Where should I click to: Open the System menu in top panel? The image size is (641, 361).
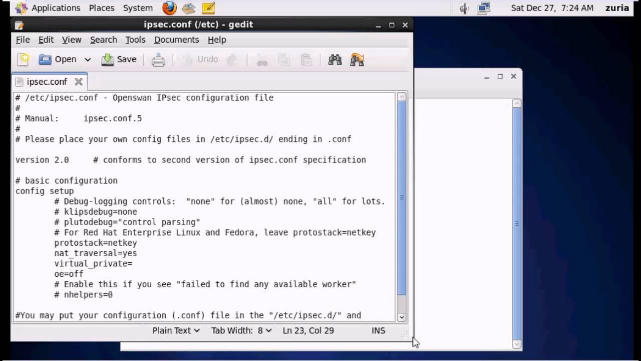138,8
